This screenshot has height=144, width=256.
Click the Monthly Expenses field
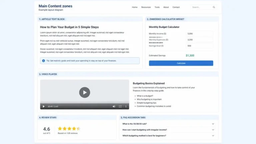(x=199, y=40)
